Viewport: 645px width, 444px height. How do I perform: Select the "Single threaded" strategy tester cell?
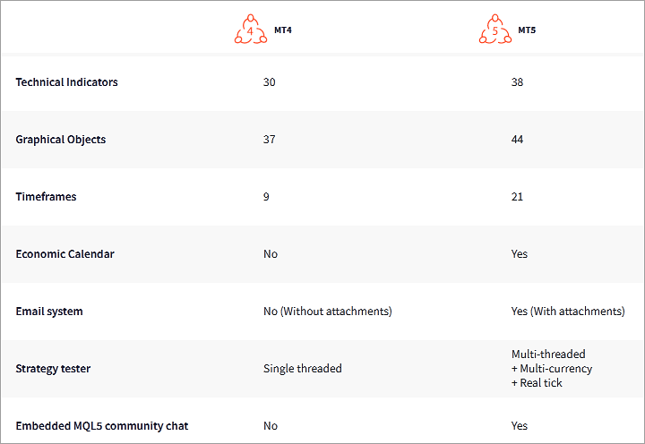pyautogui.click(x=303, y=369)
